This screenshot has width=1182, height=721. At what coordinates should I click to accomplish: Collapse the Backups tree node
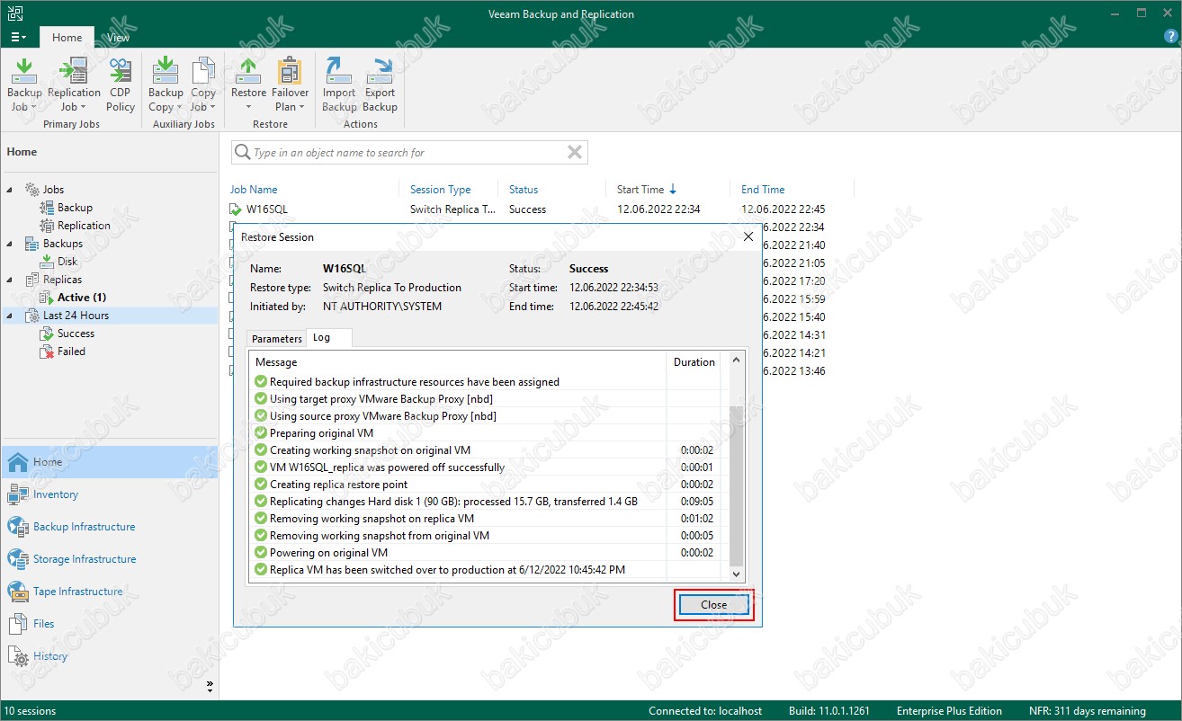point(11,244)
